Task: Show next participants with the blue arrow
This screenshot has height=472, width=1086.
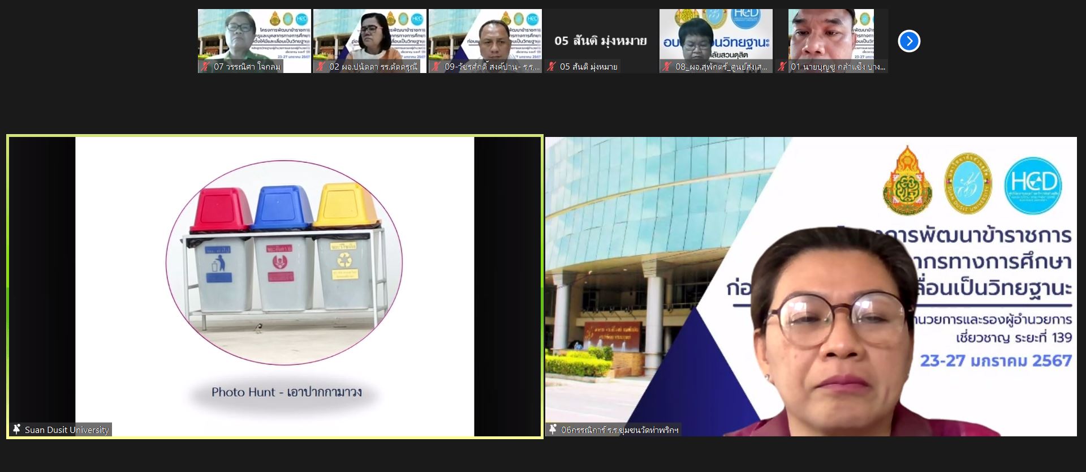Action: pyautogui.click(x=909, y=41)
